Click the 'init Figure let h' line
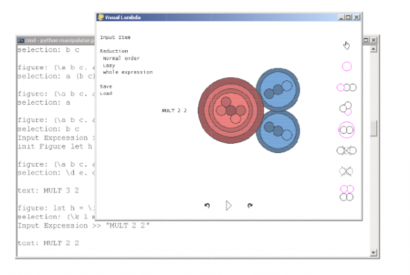The height and width of the screenshot is (275, 410). click(x=55, y=146)
